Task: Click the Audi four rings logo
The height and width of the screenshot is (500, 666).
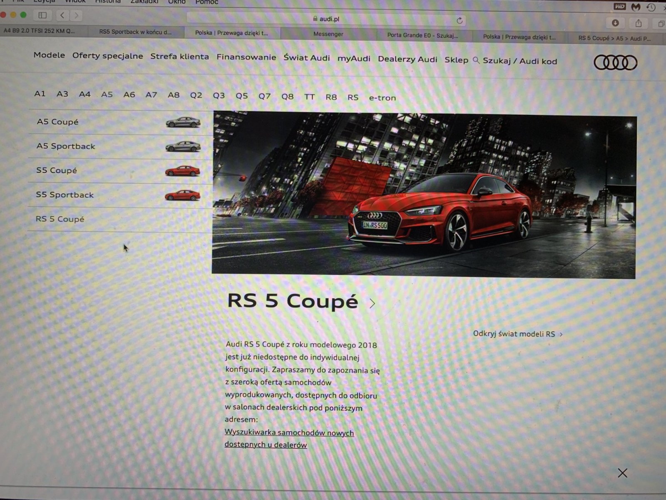Action: tap(615, 63)
